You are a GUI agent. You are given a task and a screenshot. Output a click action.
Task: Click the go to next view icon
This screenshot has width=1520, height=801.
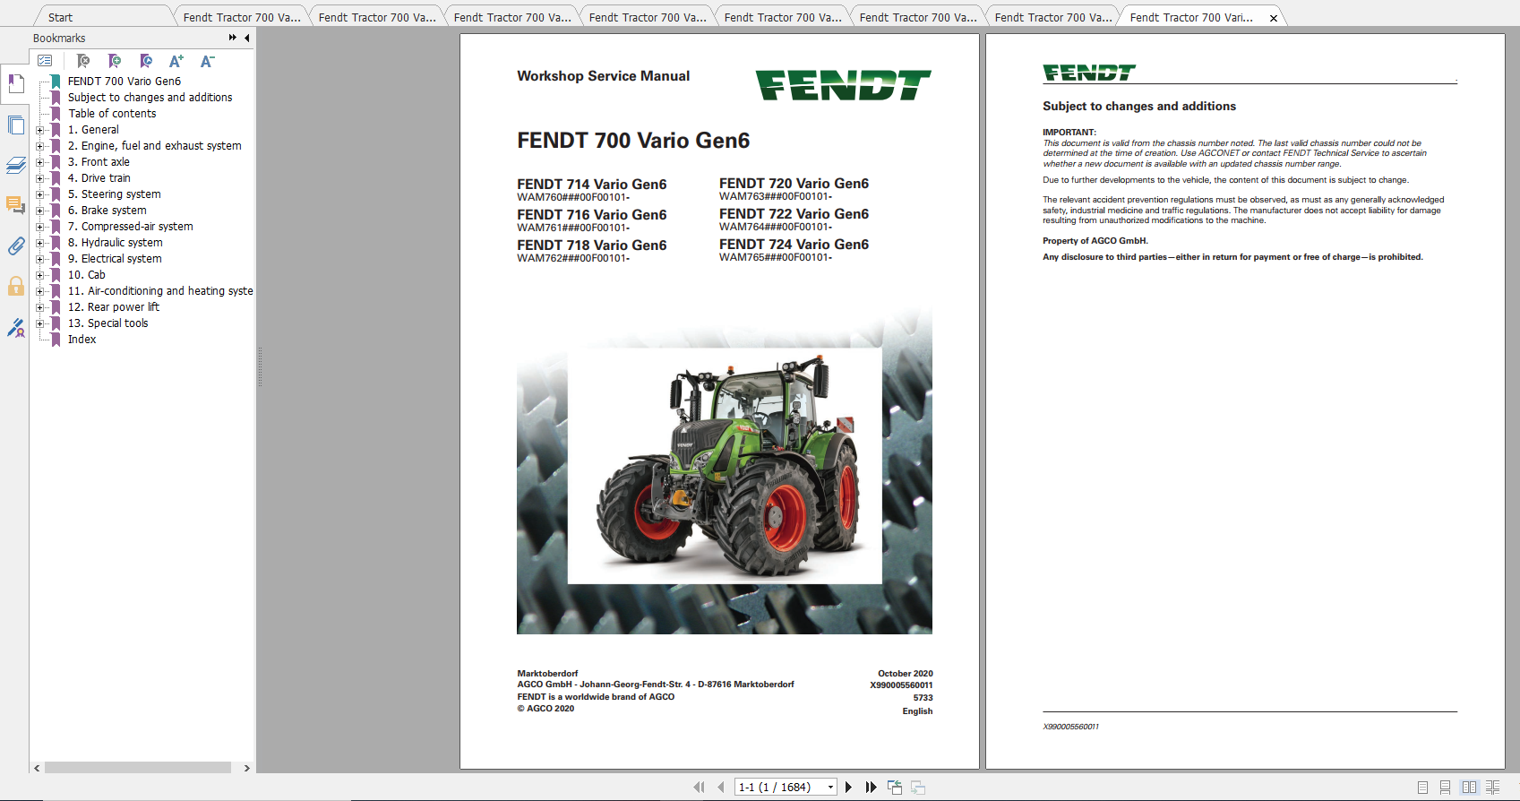pyautogui.click(x=918, y=787)
